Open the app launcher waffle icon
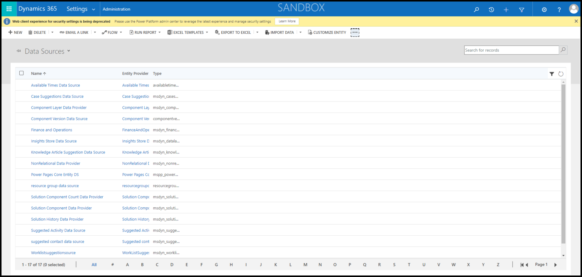 pos(9,9)
